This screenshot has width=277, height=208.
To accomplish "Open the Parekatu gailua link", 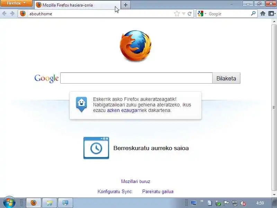I will 158,192.
